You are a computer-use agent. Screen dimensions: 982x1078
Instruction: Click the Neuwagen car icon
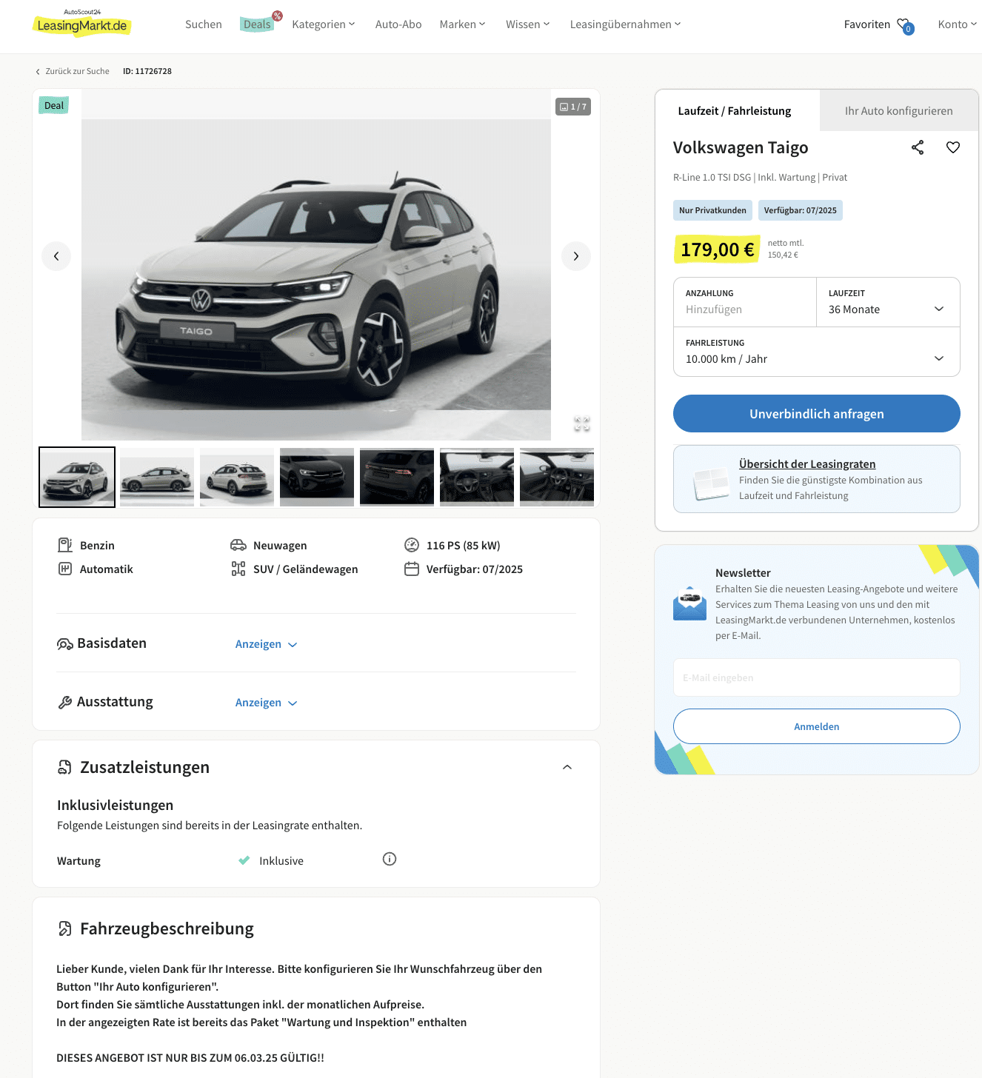(238, 545)
